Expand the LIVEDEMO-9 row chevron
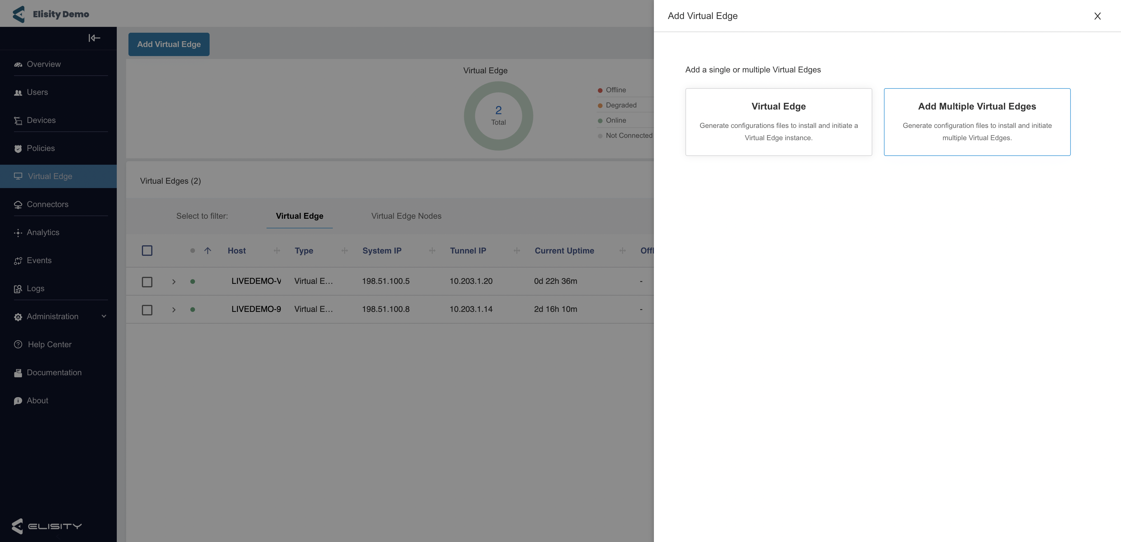1121x542 pixels. [174, 310]
